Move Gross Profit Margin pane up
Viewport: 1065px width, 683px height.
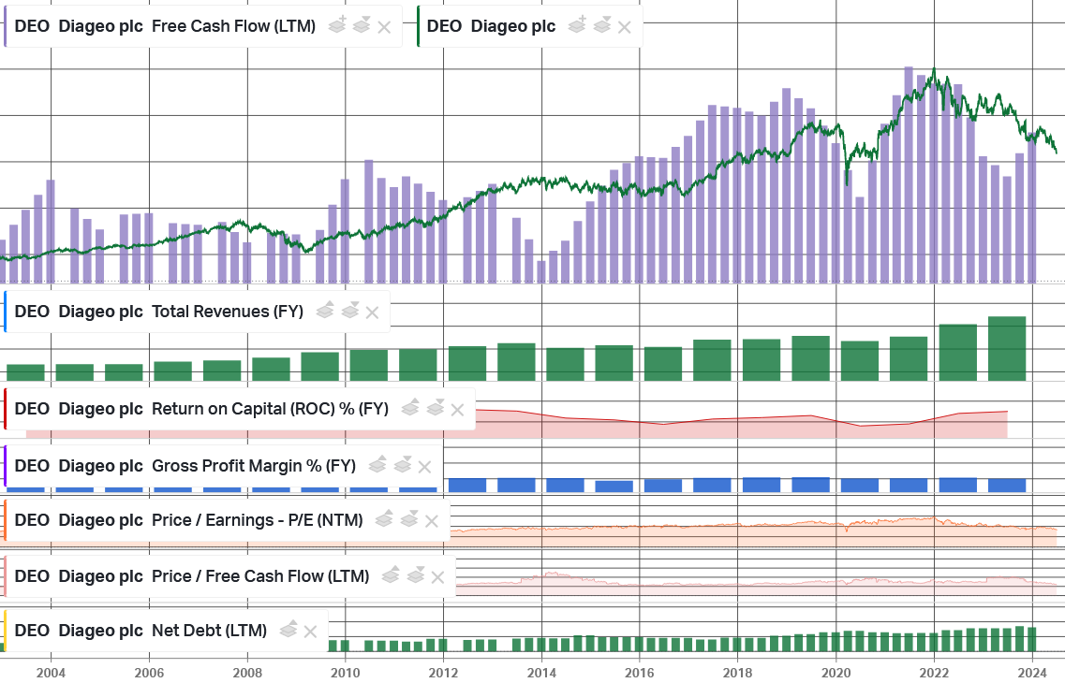(377, 465)
